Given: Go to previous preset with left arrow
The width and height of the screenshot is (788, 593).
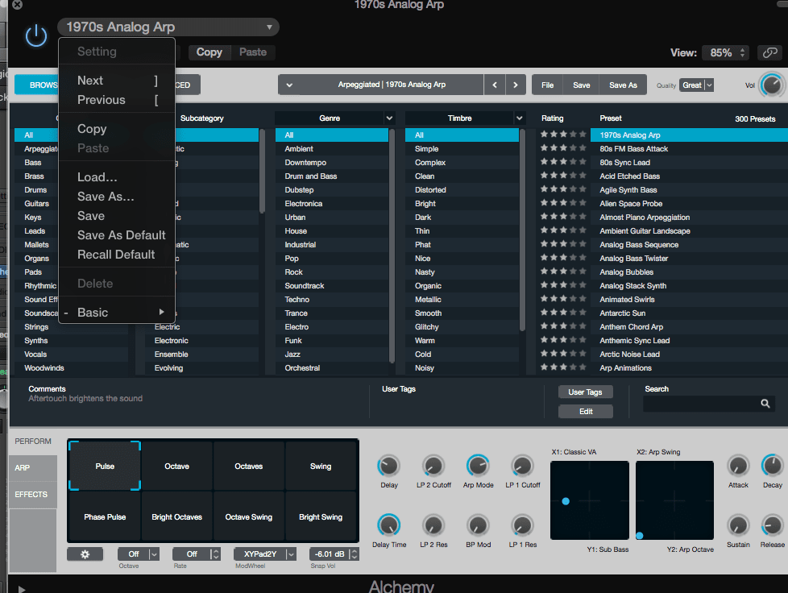Looking at the screenshot, I should click(495, 85).
